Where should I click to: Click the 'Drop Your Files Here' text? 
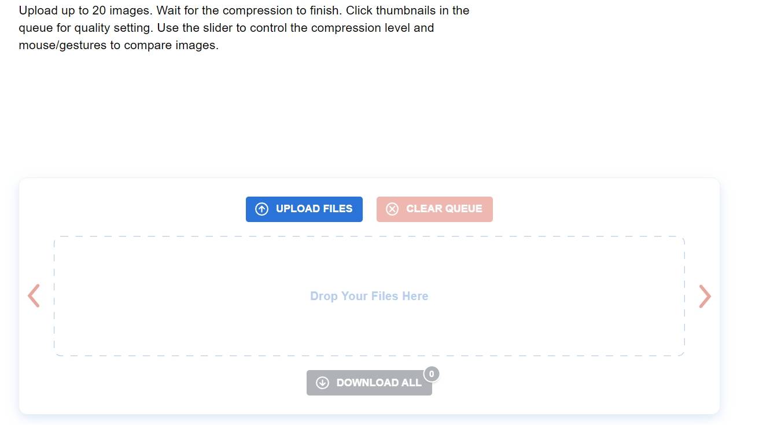tap(369, 296)
